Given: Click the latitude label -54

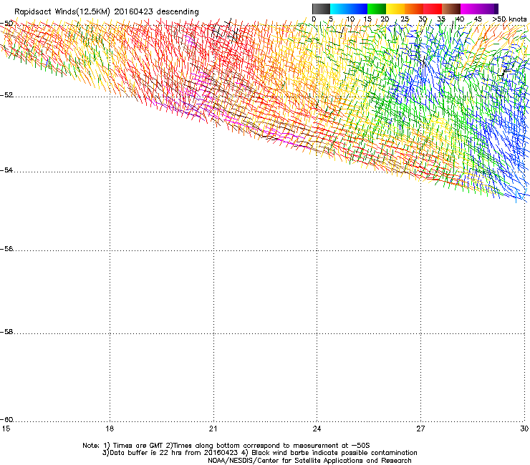Looking at the screenshot, I should 6,170.
